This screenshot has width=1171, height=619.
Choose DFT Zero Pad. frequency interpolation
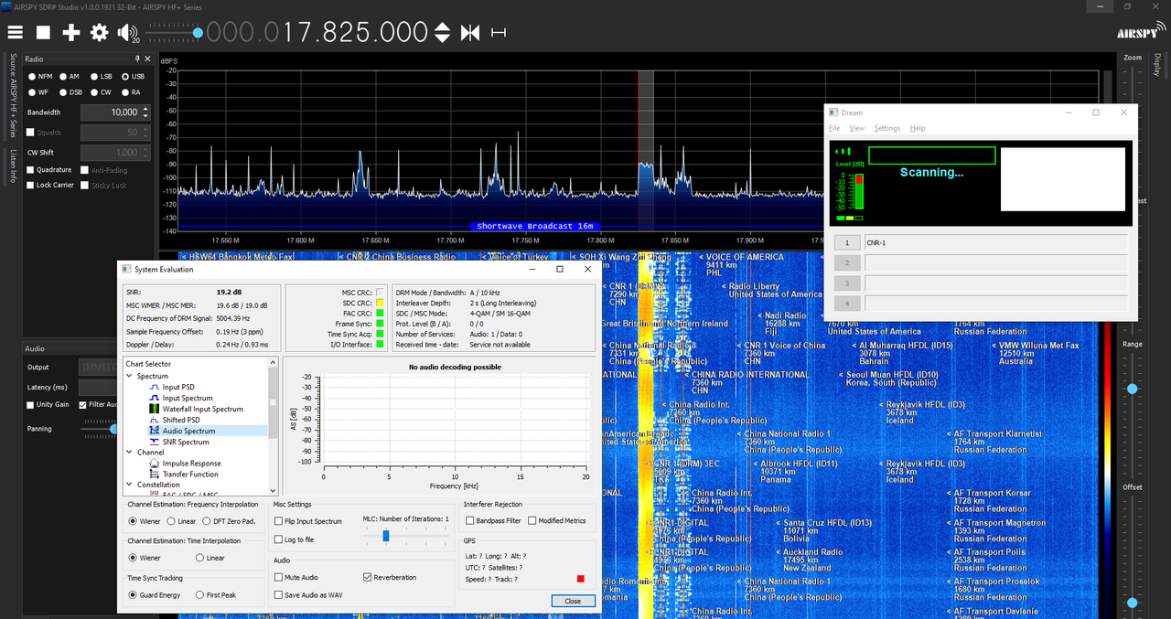[207, 521]
